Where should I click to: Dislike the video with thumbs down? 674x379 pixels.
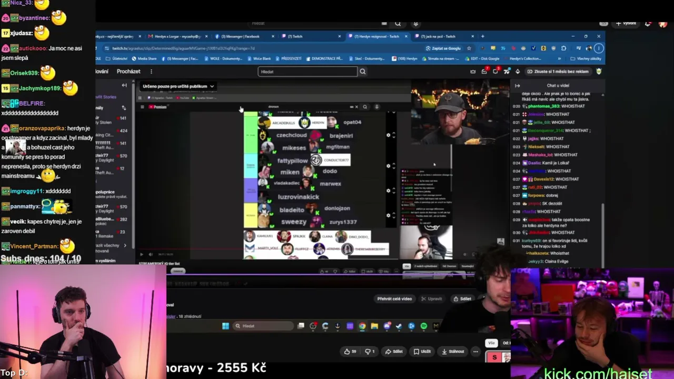click(x=370, y=352)
